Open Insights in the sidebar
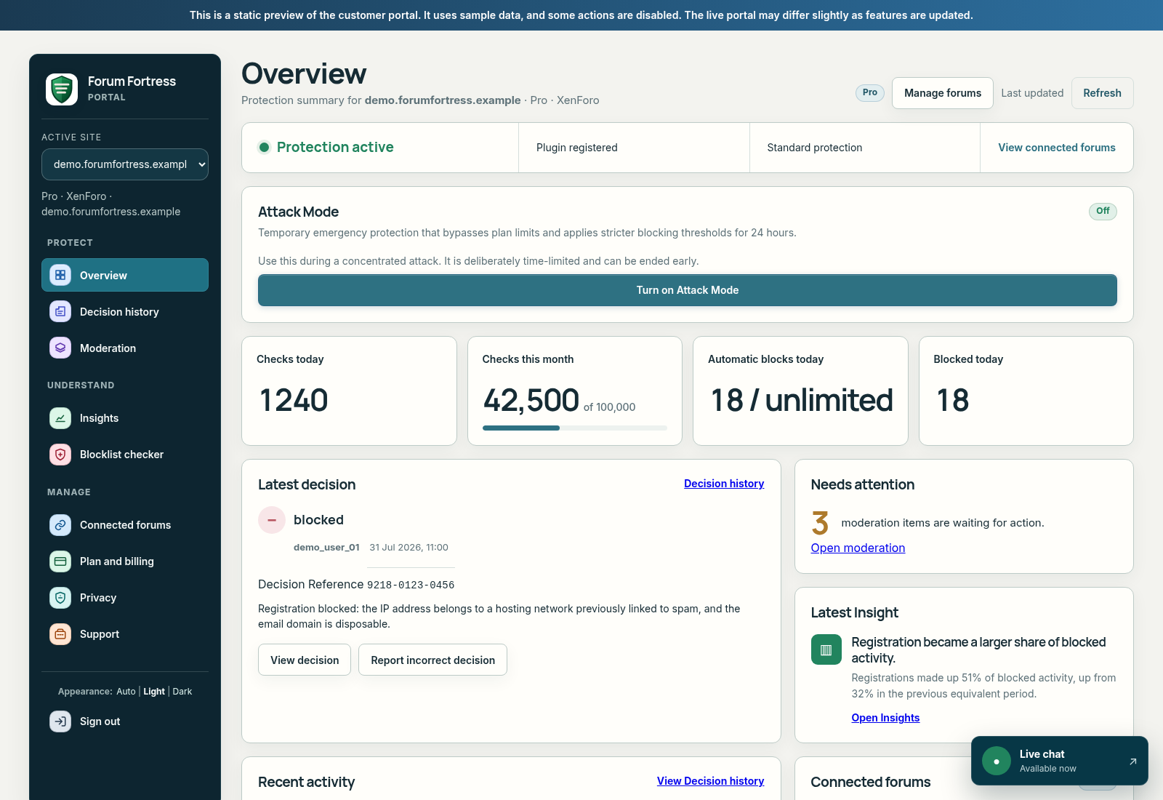Viewport: 1163px width, 800px height. pos(125,418)
